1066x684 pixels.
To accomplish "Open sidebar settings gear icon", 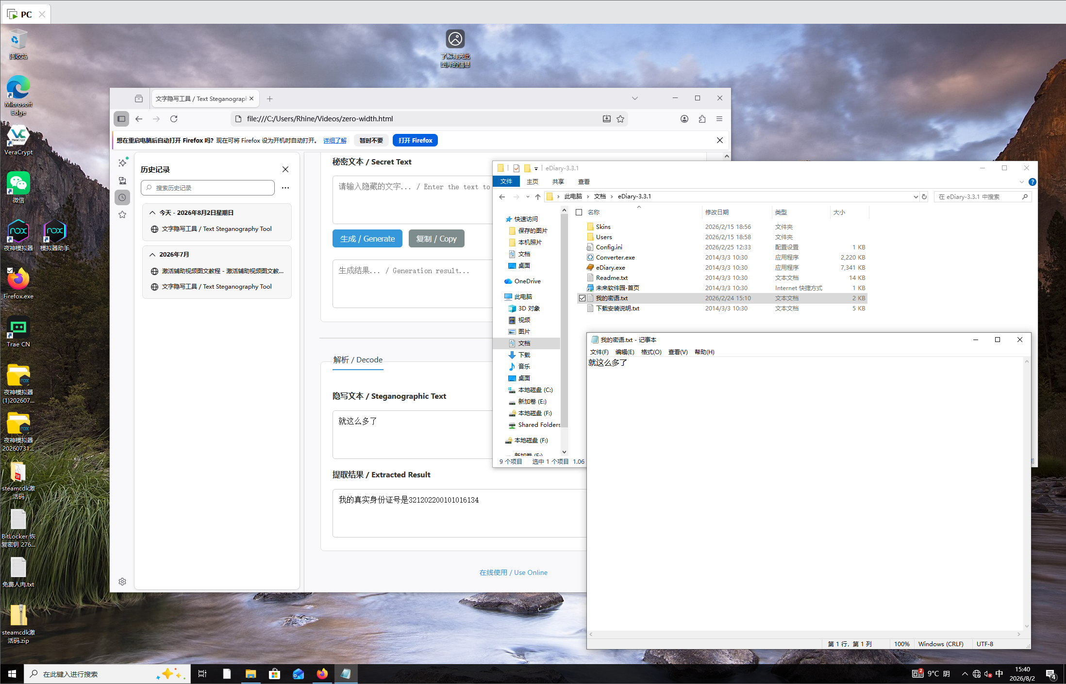I will (x=122, y=582).
